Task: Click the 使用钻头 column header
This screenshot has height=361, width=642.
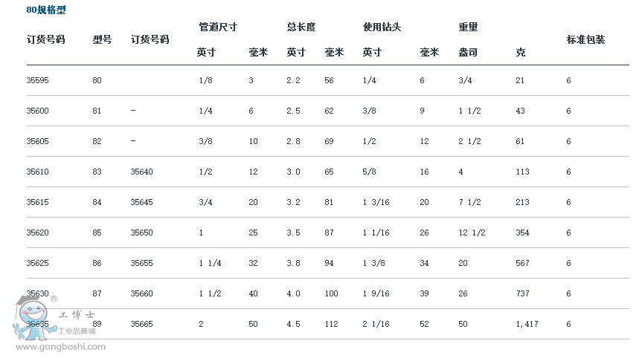Action: point(382,27)
